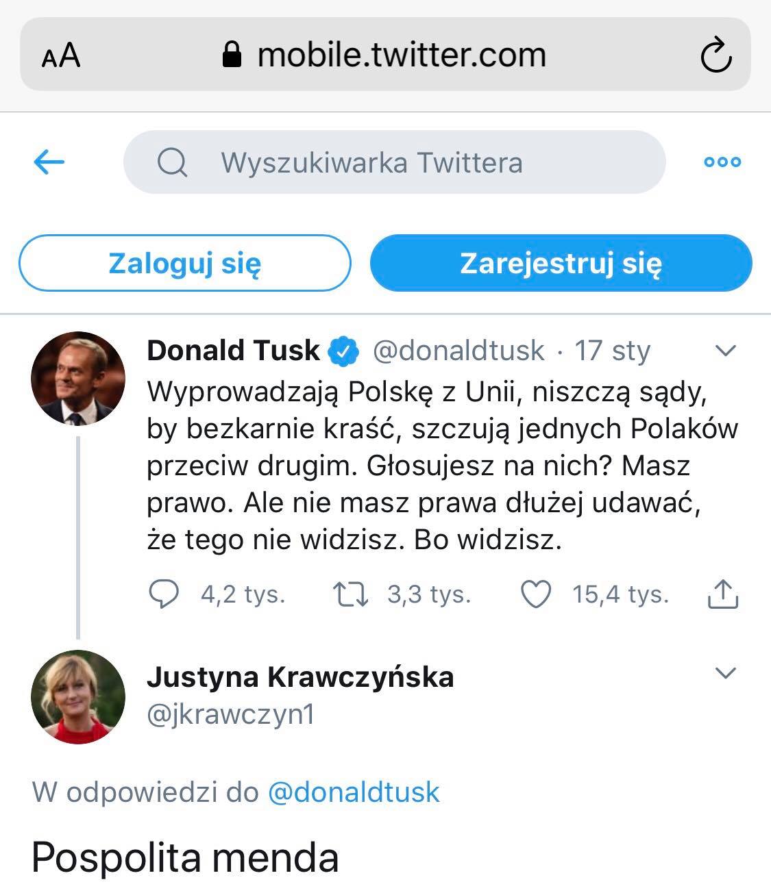Share Donald Tusk's tweet
Image resolution: width=771 pixels, height=895 pixels.
point(722,594)
